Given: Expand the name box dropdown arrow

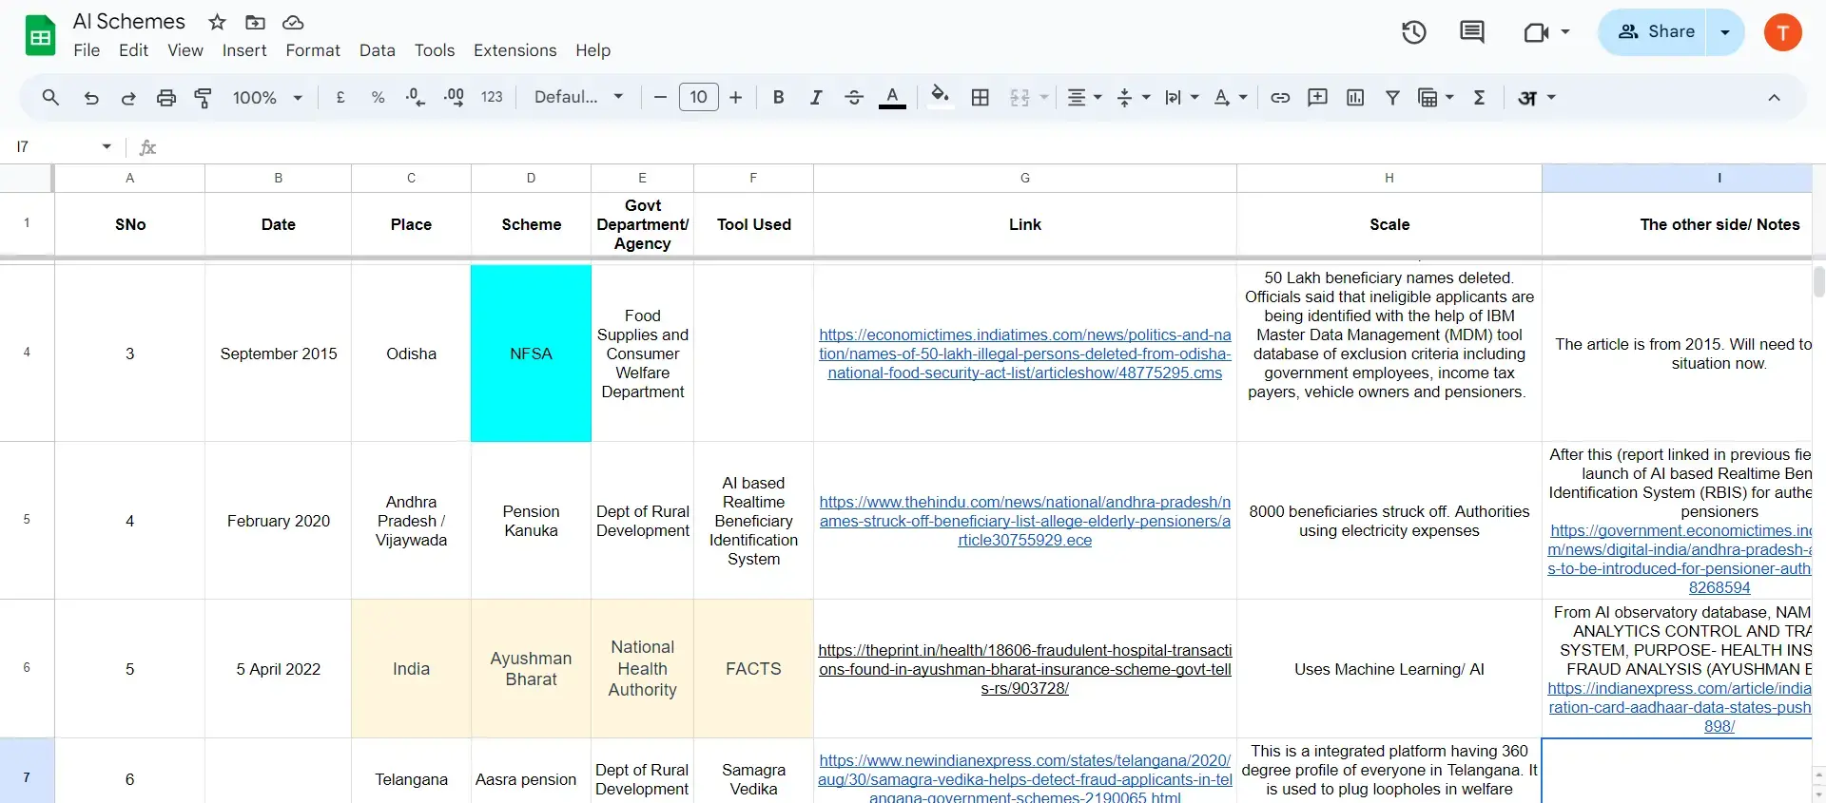Looking at the screenshot, I should coord(107,146).
